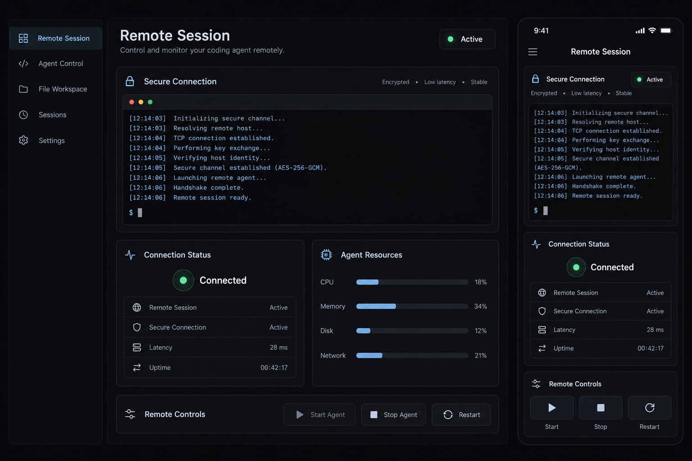Screen dimensions: 692x461
Task: Click "Handshake complete." line in desktop terminal
Action: click(209, 188)
